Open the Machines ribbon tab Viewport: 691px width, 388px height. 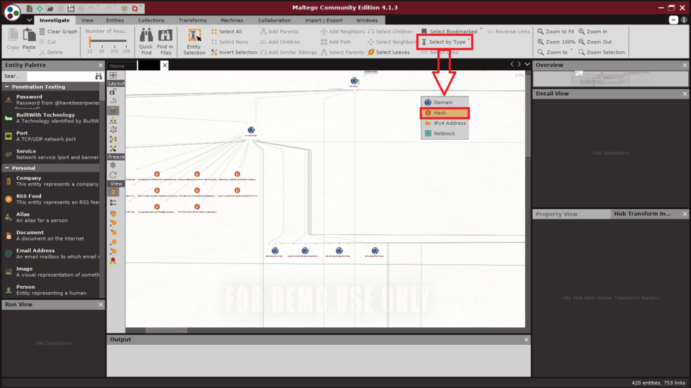coord(231,20)
